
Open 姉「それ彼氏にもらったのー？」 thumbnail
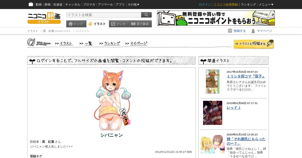tap(213, 144)
